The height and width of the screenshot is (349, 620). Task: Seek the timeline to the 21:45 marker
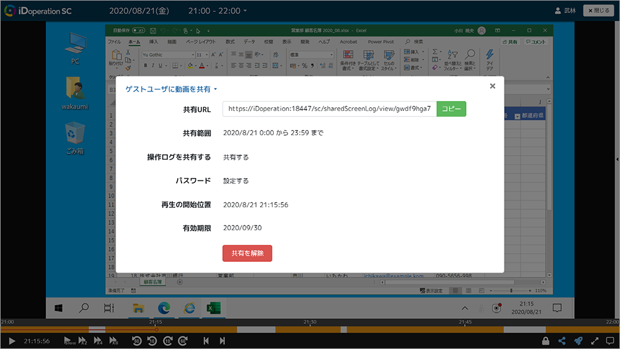click(465, 322)
